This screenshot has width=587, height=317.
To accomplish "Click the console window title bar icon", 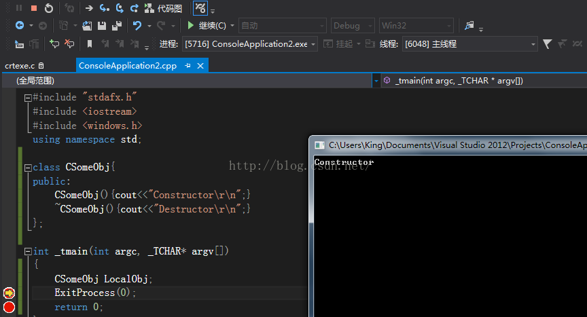I will (319, 145).
